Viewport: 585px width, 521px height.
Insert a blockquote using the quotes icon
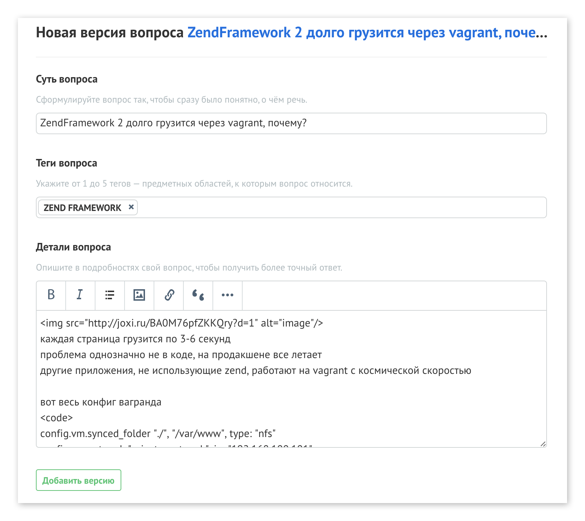pyautogui.click(x=198, y=295)
